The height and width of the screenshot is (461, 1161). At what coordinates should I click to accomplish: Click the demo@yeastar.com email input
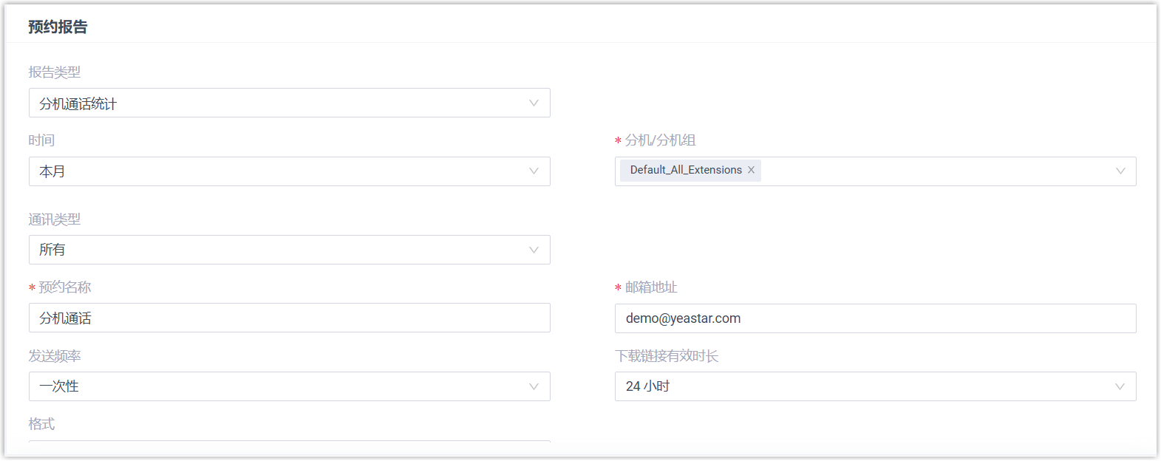click(875, 318)
